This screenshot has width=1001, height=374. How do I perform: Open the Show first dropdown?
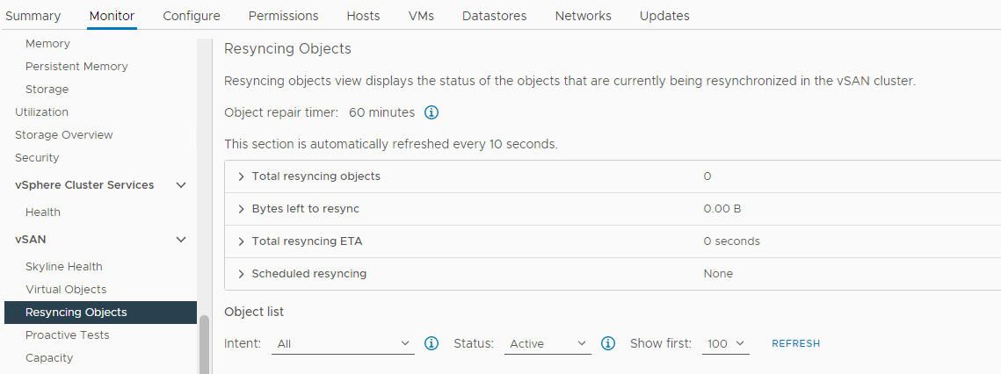click(726, 344)
